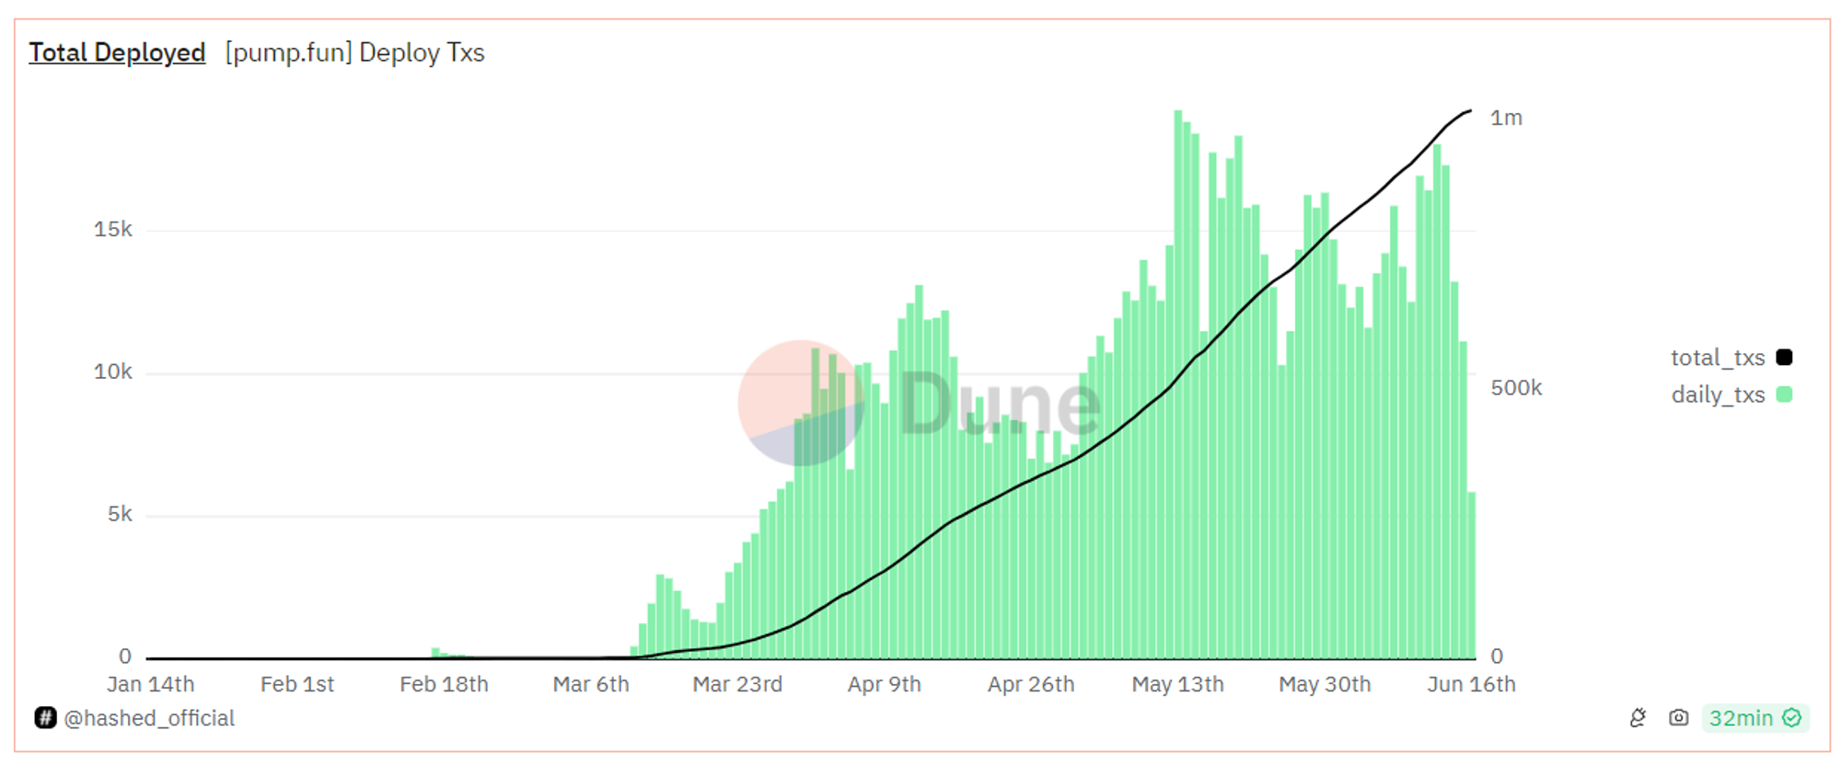Click the camera screenshot icon

pos(1678,718)
